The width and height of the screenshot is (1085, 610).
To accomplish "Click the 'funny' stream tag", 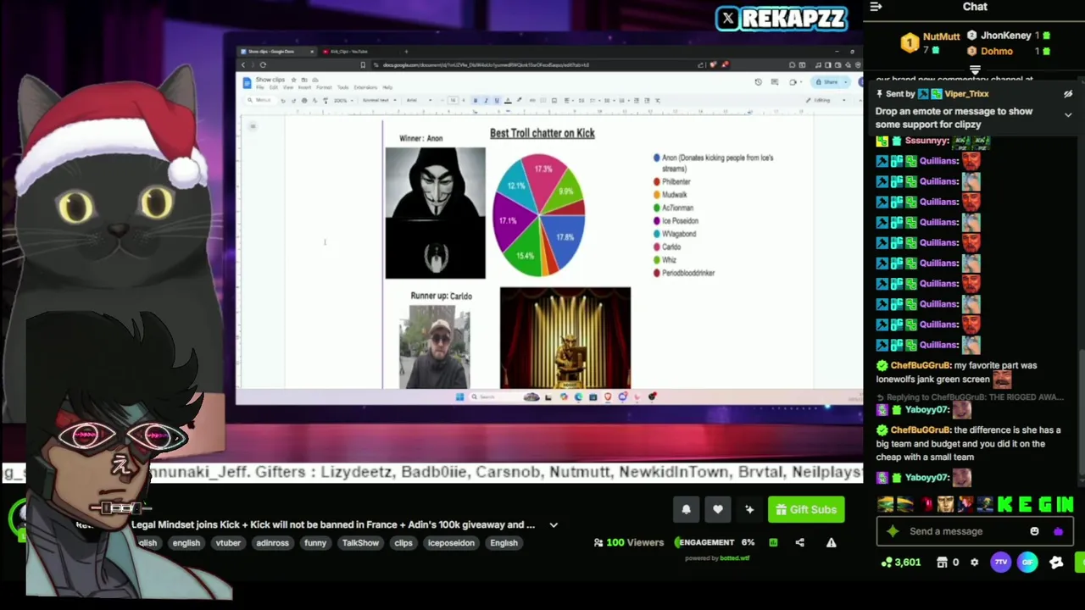I will pos(315,543).
